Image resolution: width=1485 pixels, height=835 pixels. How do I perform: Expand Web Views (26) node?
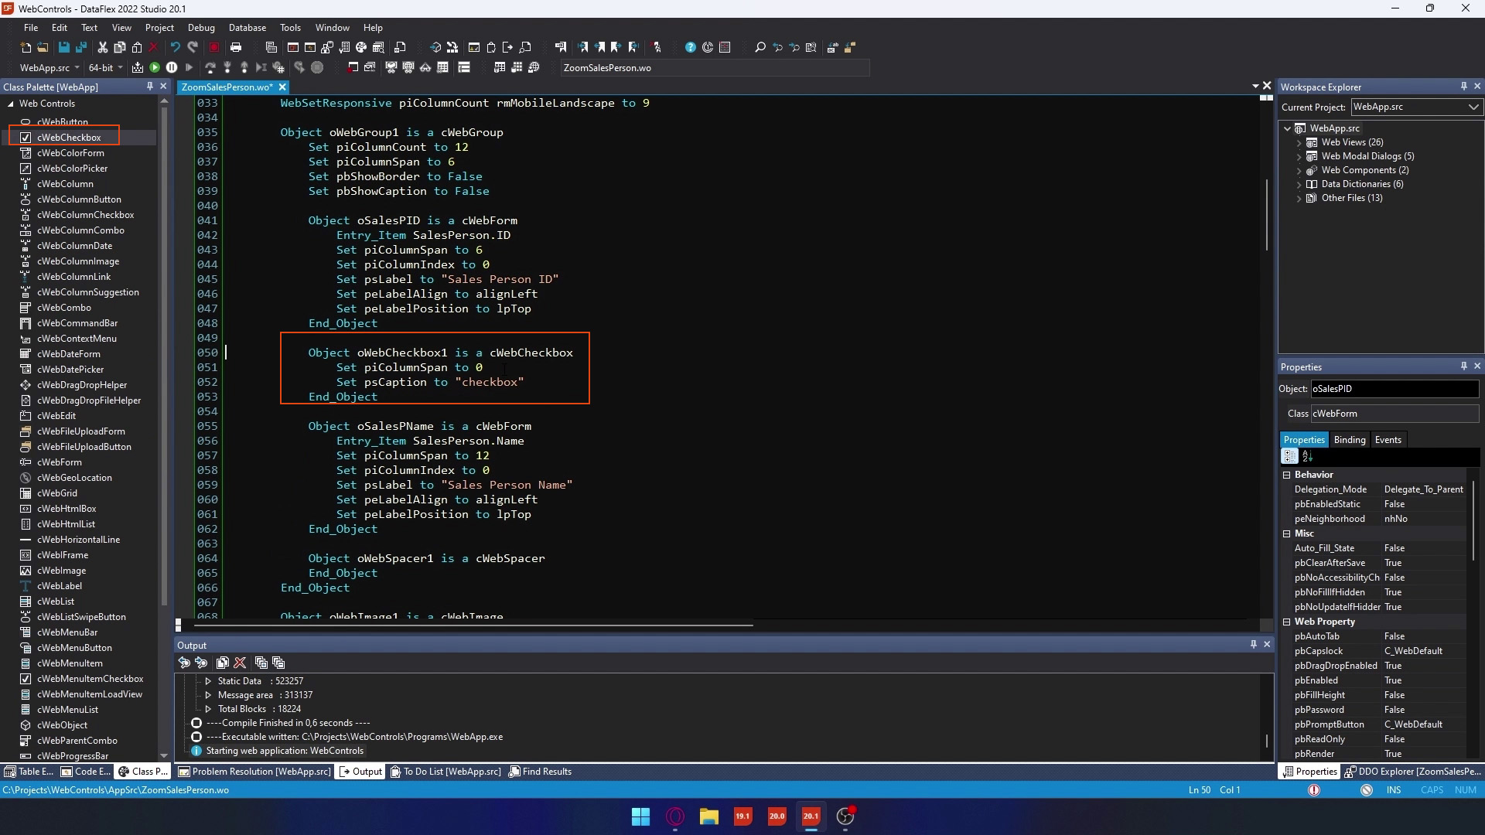1299,143
